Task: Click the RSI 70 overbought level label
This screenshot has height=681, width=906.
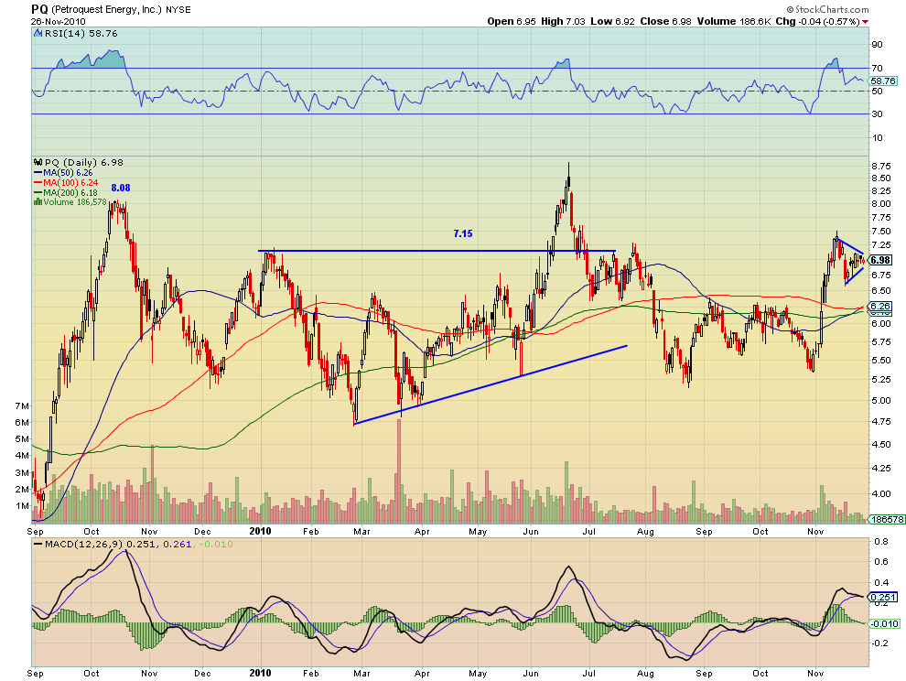Action: [x=877, y=69]
